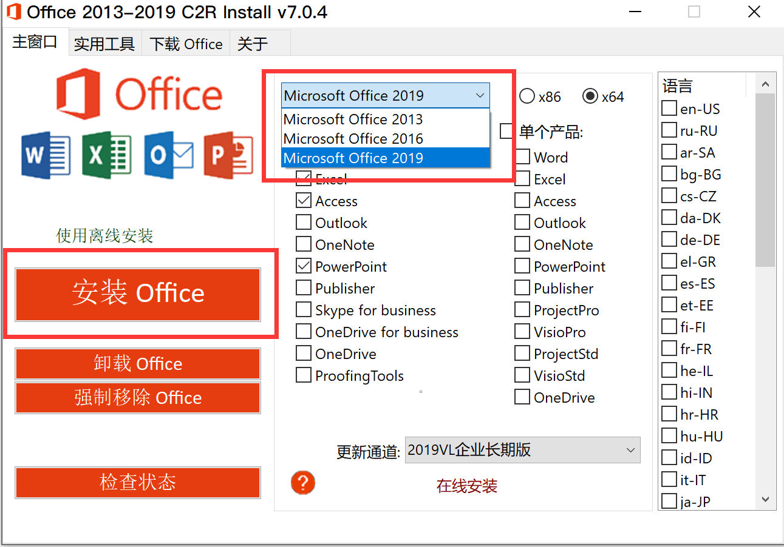This screenshot has width=784, height=547.
Task: Check OneDrive under single products
Action: 522,397
